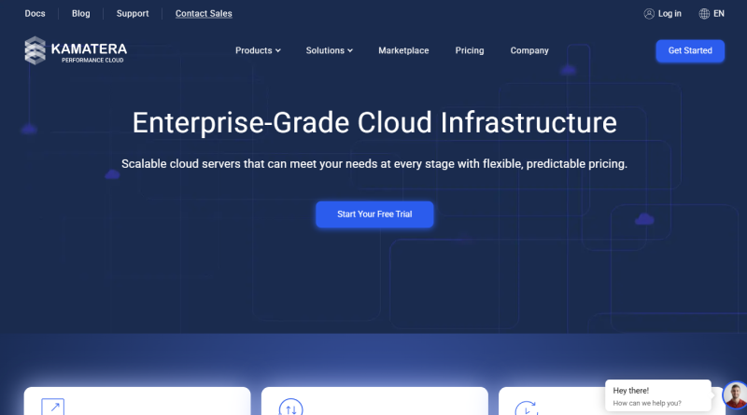Open the Docs link

(x=35, y=14)
